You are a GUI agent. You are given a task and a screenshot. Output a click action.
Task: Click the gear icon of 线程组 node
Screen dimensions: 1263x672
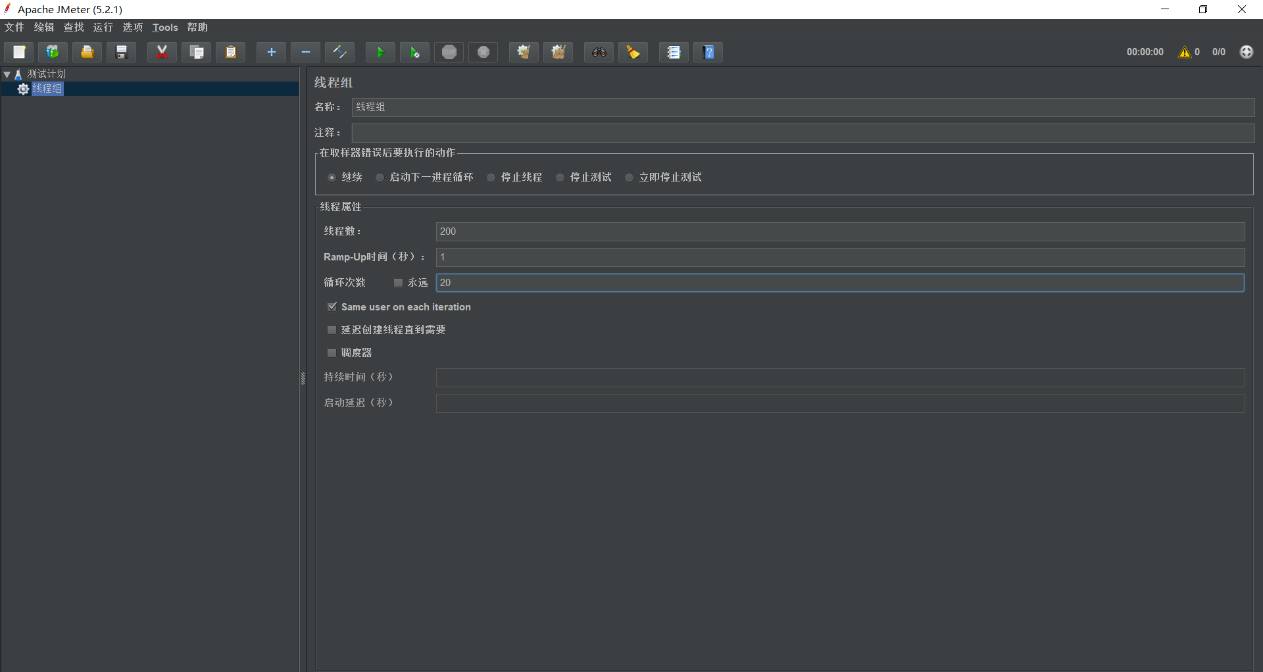pos(23,89)
